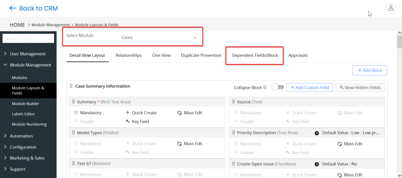Click the Test 67 field drag handle

click(73, 163)
